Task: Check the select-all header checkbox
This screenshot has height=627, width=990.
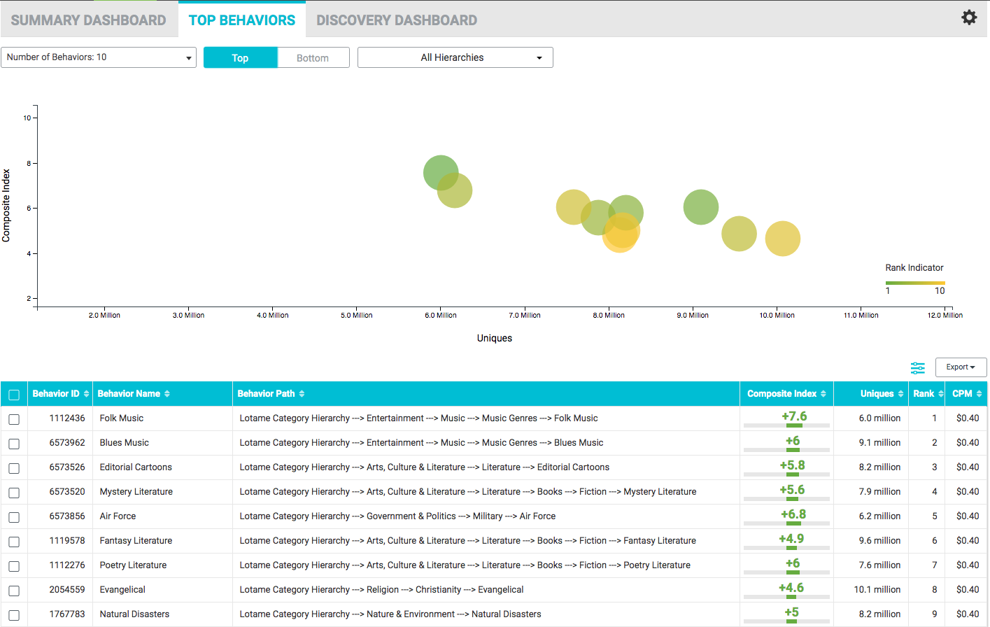Action: coord(14,395)
